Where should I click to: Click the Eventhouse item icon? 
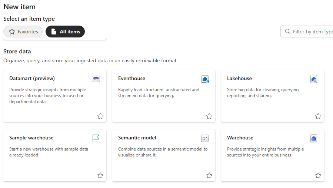(205, 79)
